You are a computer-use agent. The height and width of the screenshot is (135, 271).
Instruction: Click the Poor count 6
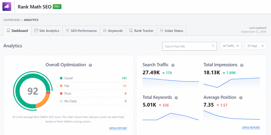(126, 93)
